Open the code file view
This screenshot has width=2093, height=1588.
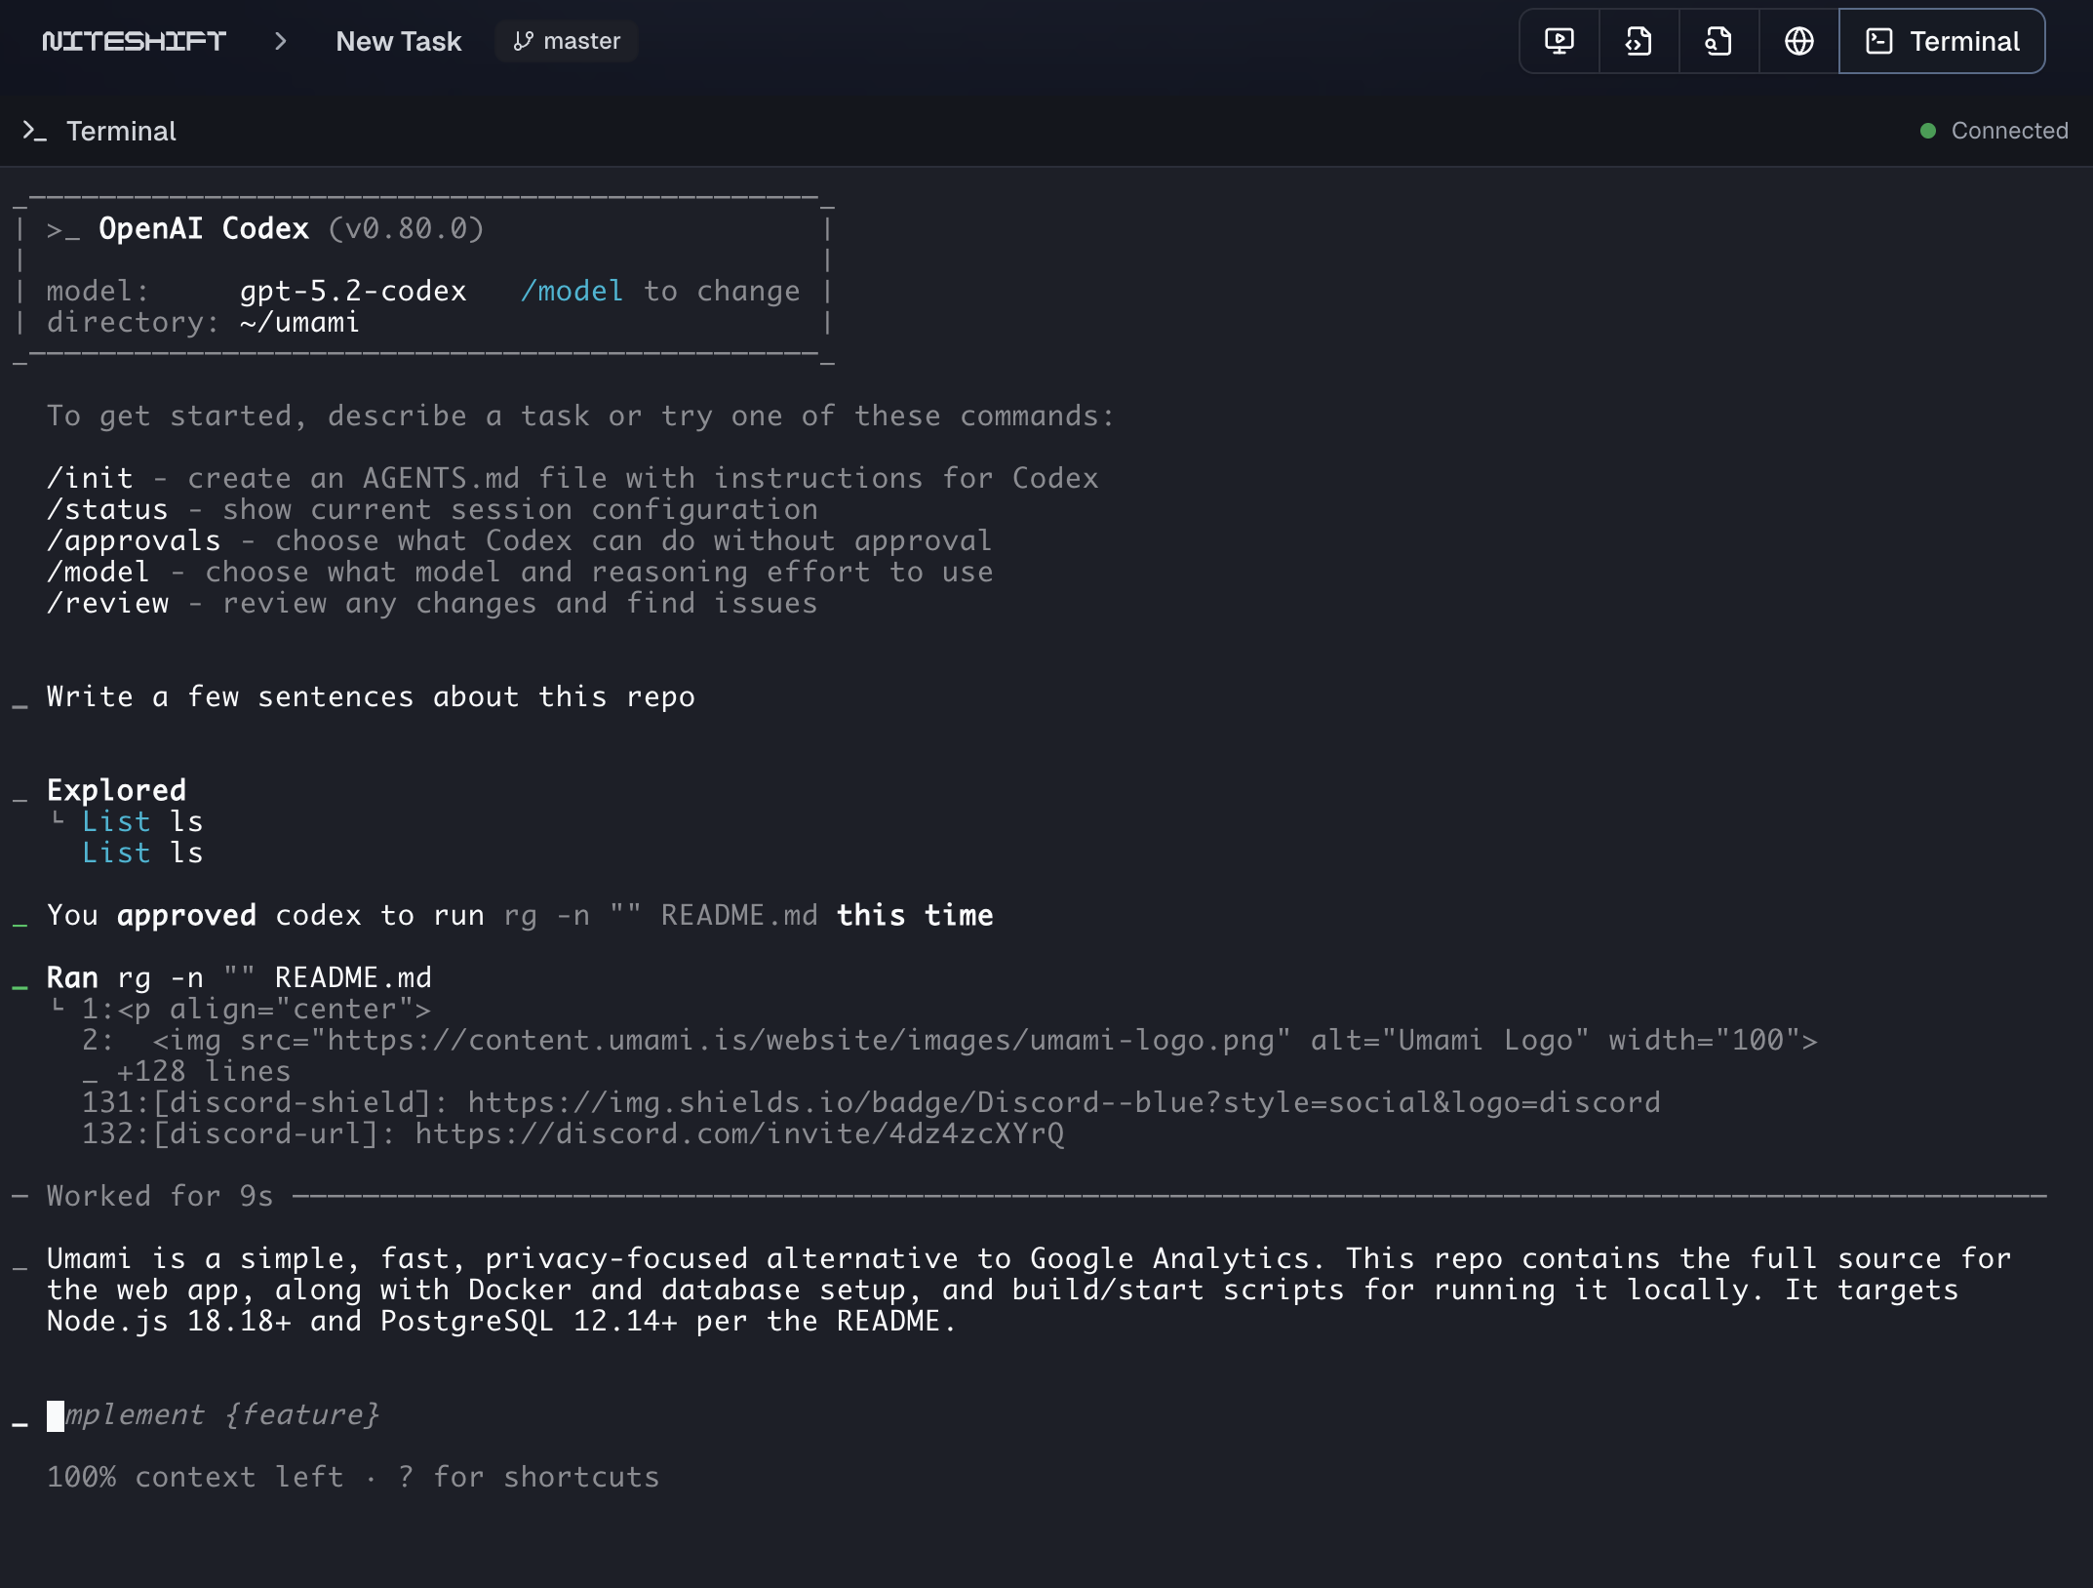[1639, 41]
